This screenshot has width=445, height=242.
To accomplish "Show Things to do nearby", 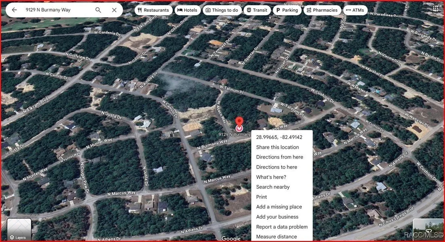I will [222, 10].
